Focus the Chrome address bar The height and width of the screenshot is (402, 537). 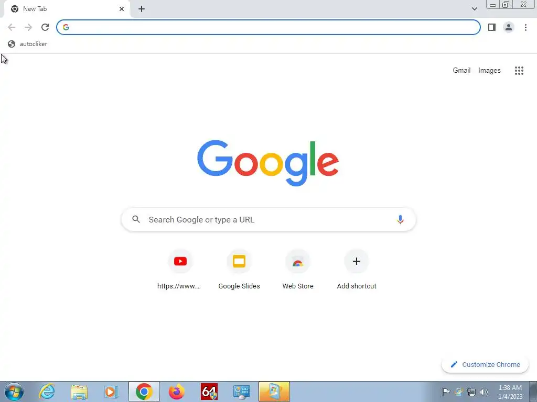[268, 27]
